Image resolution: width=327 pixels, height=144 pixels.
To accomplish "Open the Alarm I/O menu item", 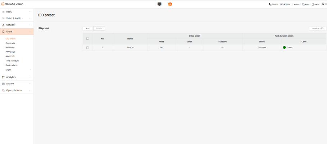I will (10, 56).
